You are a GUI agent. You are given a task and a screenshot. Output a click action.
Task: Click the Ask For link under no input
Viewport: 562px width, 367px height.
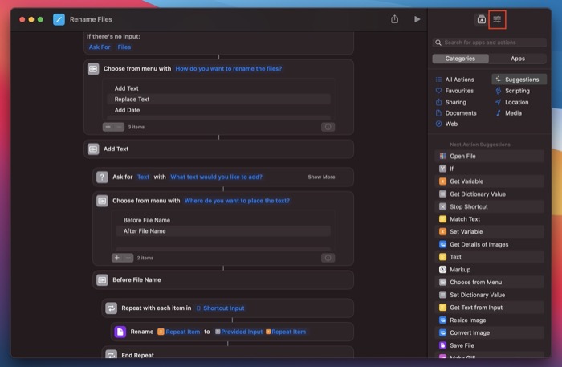pos(100,47)
